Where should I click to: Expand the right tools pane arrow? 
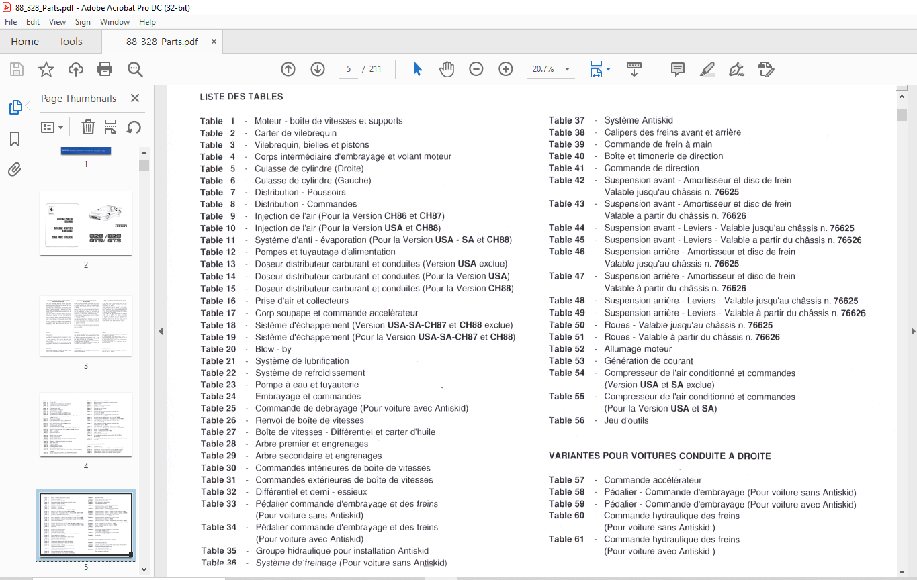pos(913,331)
